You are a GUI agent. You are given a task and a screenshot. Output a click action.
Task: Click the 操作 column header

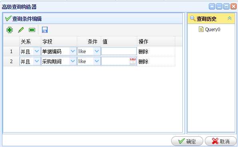click(156, 42)
